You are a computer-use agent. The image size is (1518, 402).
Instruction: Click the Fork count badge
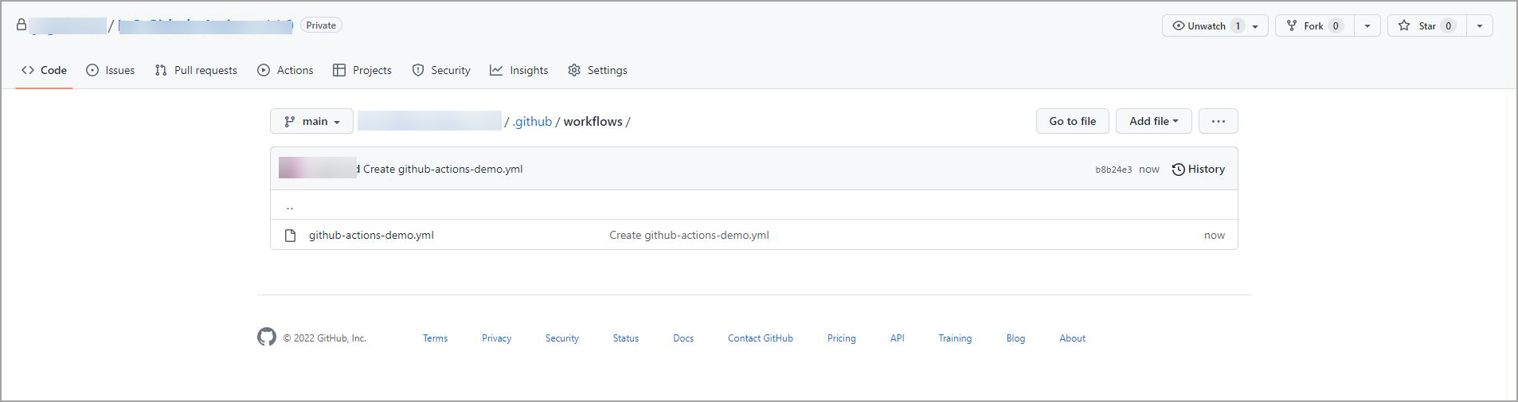[x=1336, y=25]
